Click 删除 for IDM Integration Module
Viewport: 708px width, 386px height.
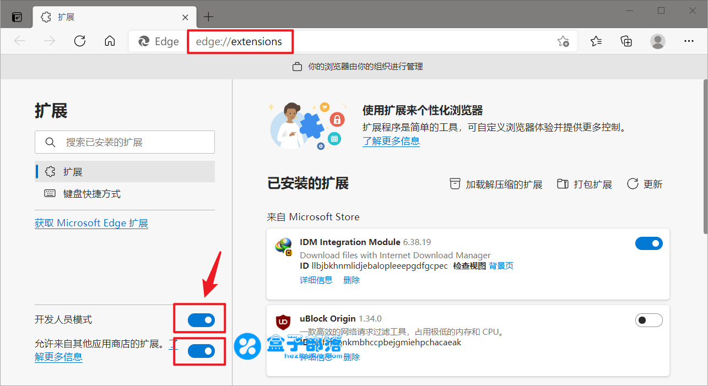pos(352,280)
